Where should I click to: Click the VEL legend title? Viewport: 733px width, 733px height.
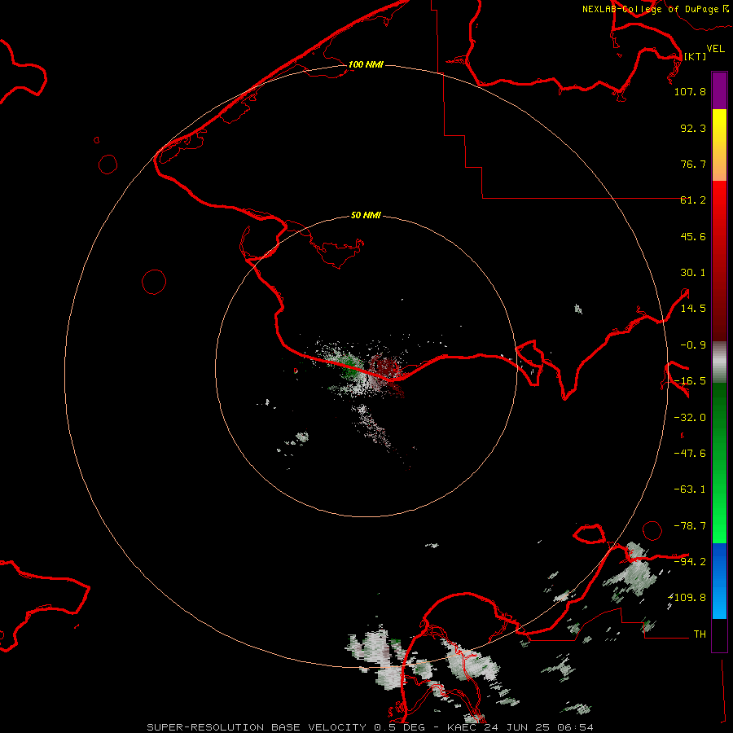point(715,49)
